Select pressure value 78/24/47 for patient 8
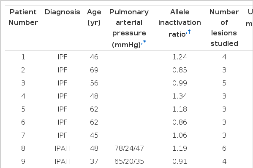The width and height of the screenshot is (253, 168). [x=129, y=148]
